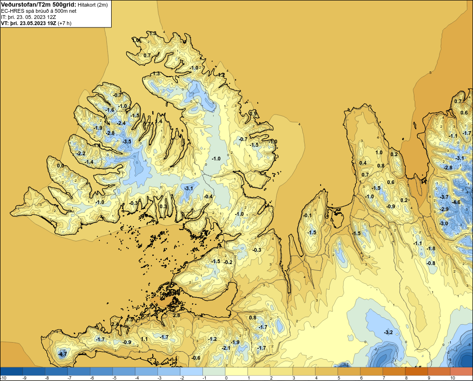Click the legend swatch between -10 and -9
The height and width of the screenshot is (381, 473).
11,371
